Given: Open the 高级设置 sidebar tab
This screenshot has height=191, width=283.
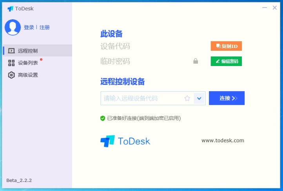Looking at the screenshot, I should tap(37, 75).
